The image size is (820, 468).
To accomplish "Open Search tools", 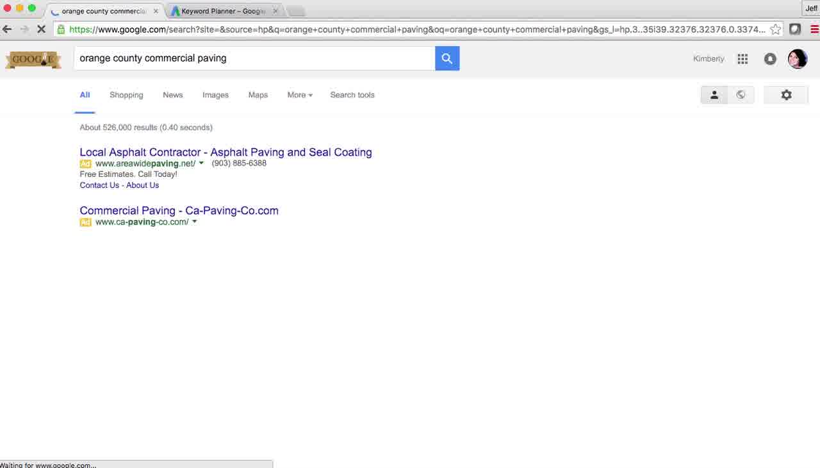I will 352,95.
